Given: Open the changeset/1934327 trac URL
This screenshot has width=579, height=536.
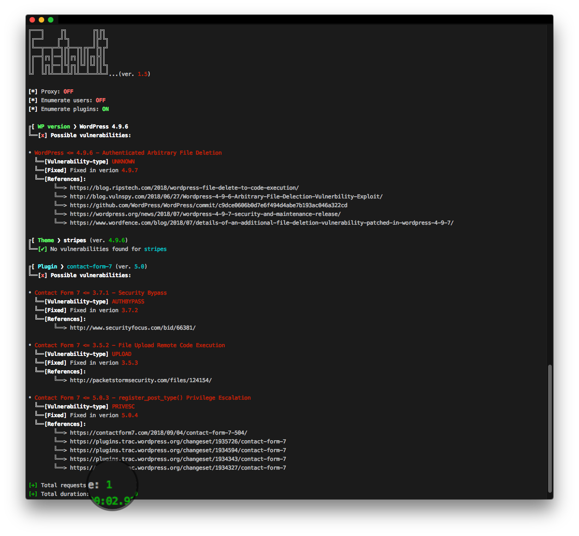Looking at the screenshot, I should (178, 468).
